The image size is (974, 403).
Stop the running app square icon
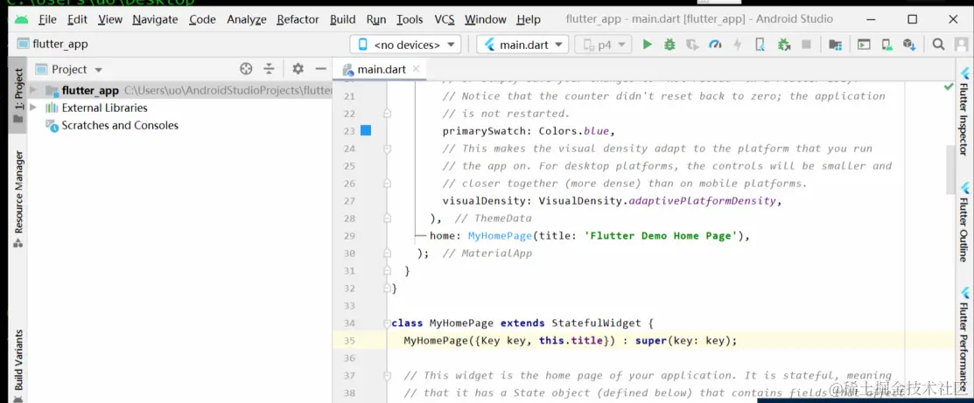[806, 45]
